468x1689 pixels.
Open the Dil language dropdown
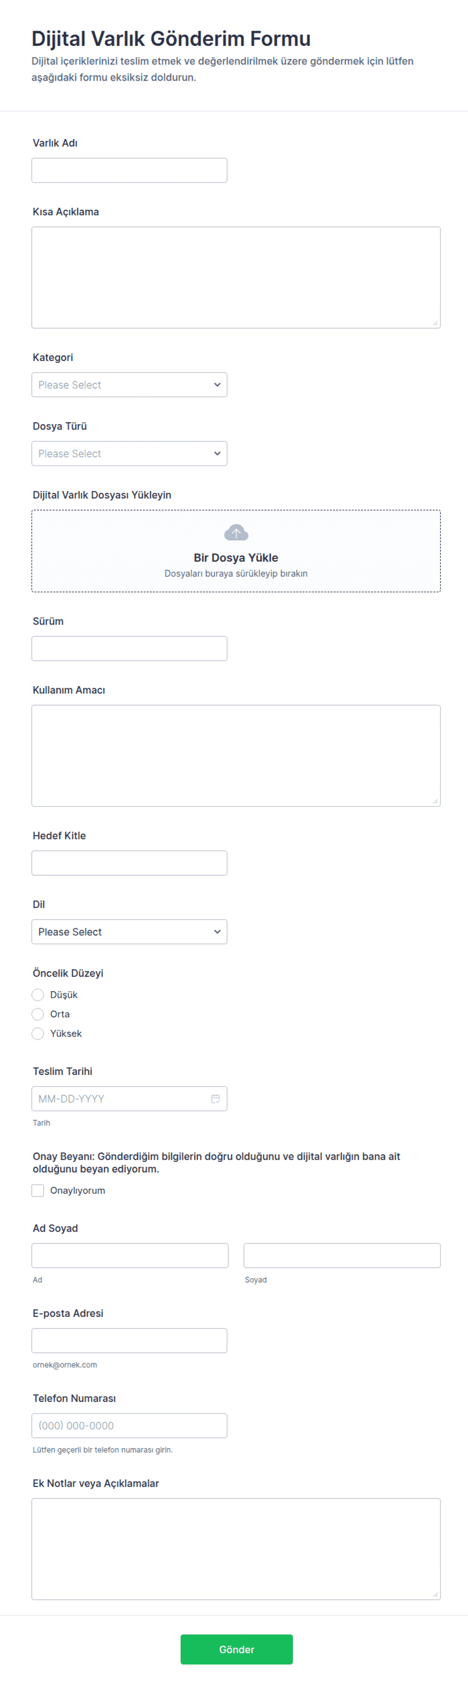point(129,932)
